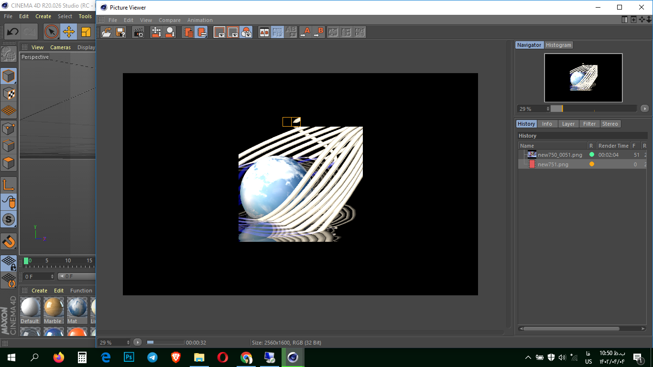This screenshot has height=367, width=653.
Task: Select the Polygons mode cube icon
Action: click(x=9, y=163)
